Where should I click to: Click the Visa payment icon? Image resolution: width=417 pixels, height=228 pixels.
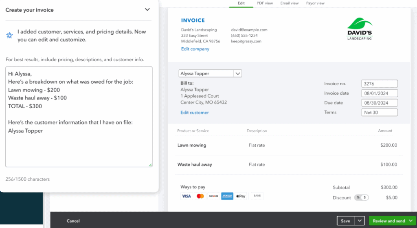pyautogui.click(x=187, y=196)
